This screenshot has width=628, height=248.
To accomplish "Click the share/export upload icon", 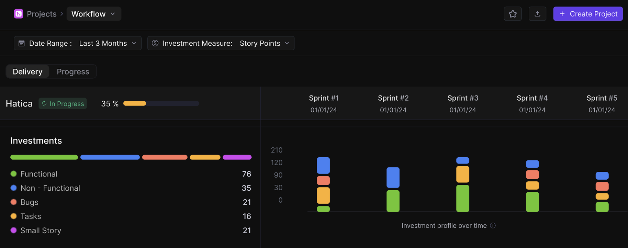I will click(x=537, y=14).
